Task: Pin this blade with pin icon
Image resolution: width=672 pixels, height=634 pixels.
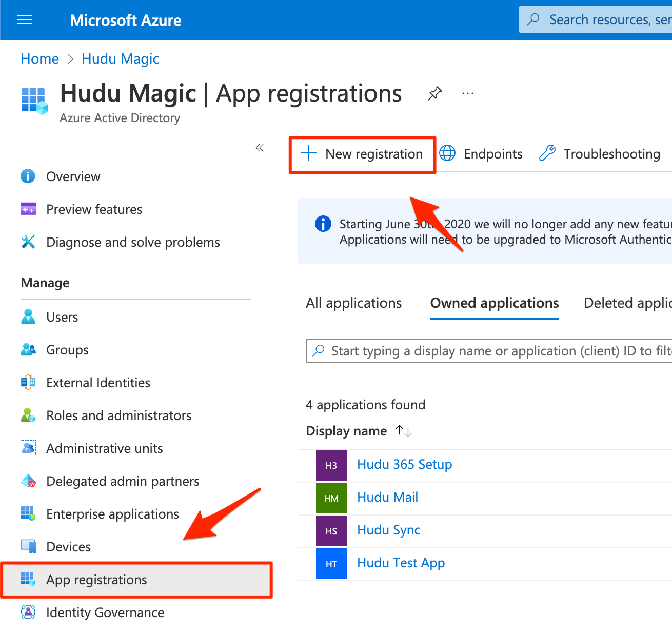Action: coord(435,94)
